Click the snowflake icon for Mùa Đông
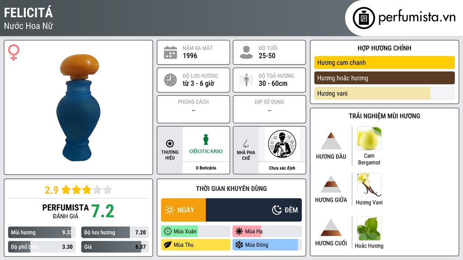The width and height of the screenshot is (463, 260). [x=239, y=245]
